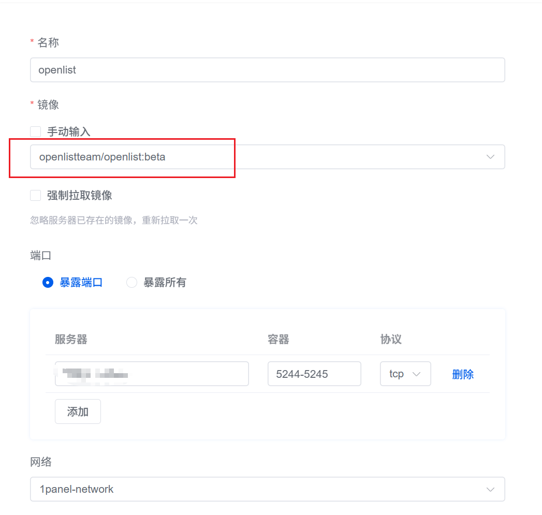Image resolution: width=542 pixels, height=515 pixels.
Task: Enable the 强制拉取镜像 checkbox
Action: pos(35,195)
